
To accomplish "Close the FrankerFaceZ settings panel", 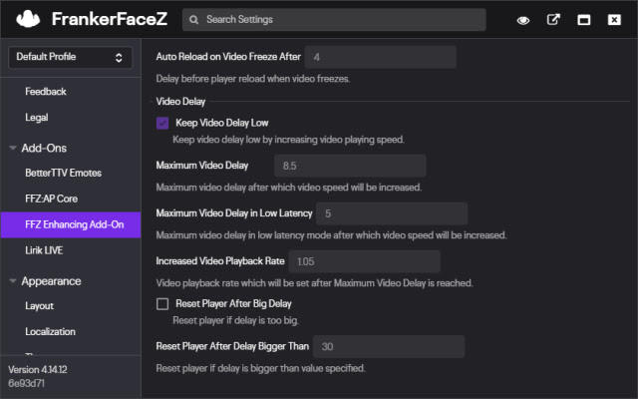I will [614, 20].
